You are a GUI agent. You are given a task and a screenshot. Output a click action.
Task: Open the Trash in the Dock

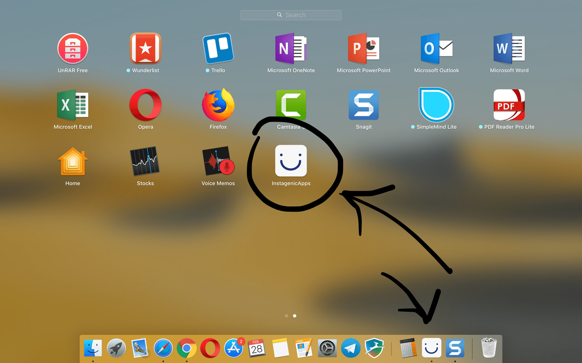coord(489,348)
